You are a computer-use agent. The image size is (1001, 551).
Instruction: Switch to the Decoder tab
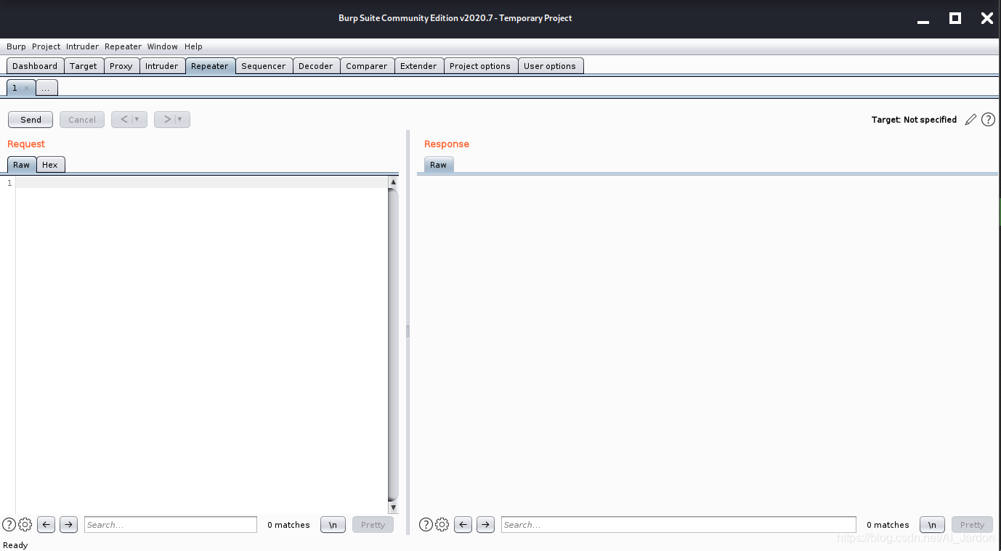click(316, 65)
